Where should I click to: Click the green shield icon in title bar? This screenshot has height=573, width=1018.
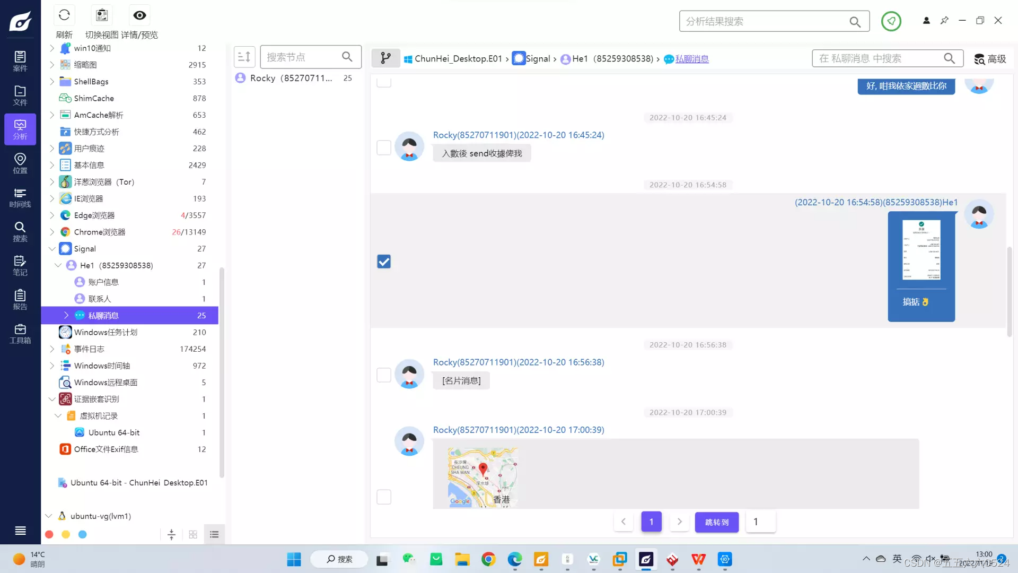(891, 21)
